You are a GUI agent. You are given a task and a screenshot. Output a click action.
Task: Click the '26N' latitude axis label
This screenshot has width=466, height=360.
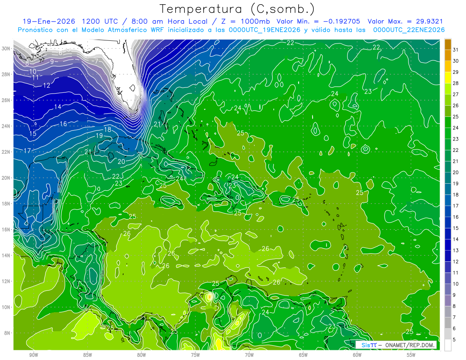click(6, 100)
